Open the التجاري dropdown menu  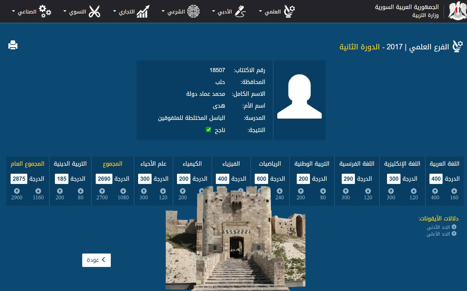(124, 12)
